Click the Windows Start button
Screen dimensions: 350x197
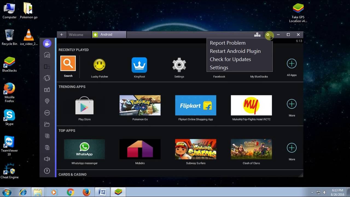[7, 192]
